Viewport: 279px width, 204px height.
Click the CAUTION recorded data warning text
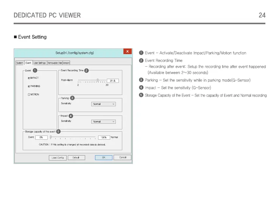pyautogui.click(x=72, y=145)
